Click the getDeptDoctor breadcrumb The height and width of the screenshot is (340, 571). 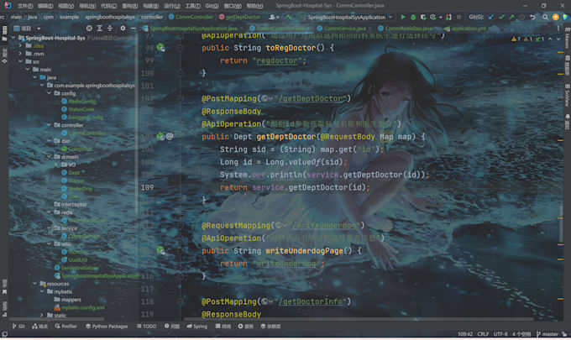click(x=240, y=17)
